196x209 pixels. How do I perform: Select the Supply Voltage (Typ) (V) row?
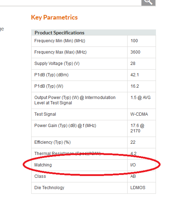[94, 64]
